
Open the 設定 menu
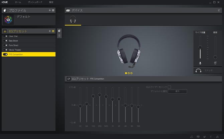coord(51,2)
